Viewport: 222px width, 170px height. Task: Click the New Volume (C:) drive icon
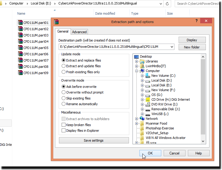[148, 76]
